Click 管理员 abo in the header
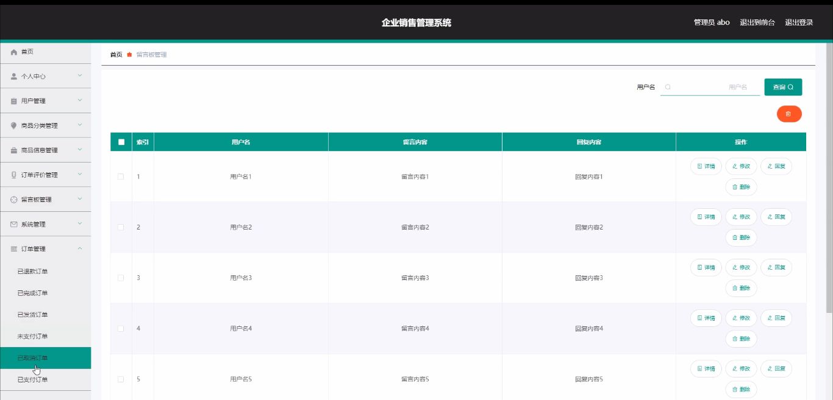This screenshot has width=833, height=400. point(712,23)
